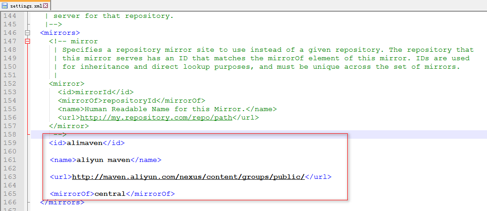Click the commented </mirror> closing tag
This screenshot has width=487, height=211.
[69, 126]
